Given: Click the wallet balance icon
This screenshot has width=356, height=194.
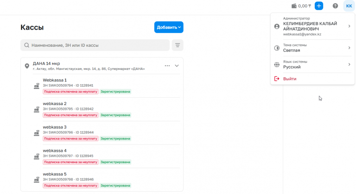Looking at the screenshot, I should (x=294, y=6).
